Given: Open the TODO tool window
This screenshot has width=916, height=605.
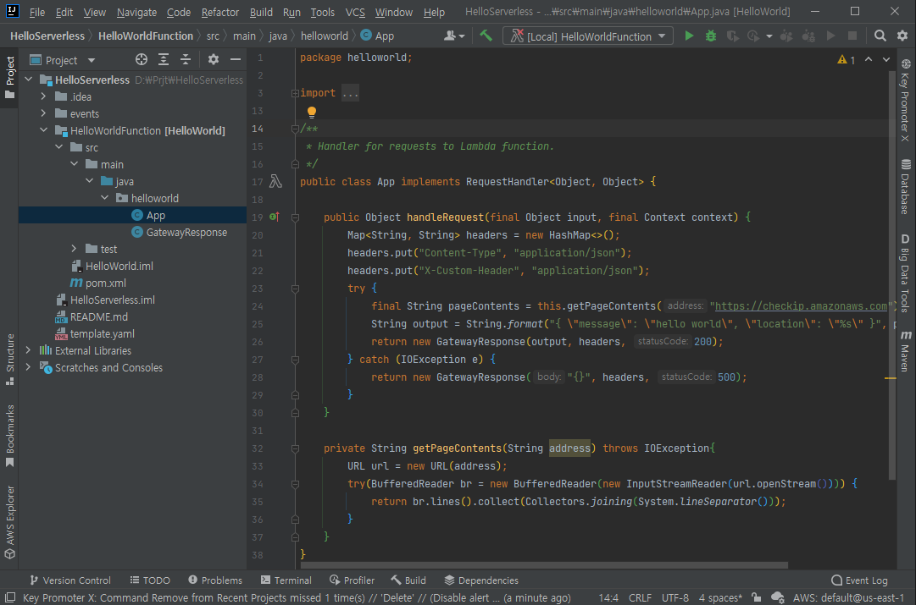Looking at the screenshot, I should tap(150, 580).
